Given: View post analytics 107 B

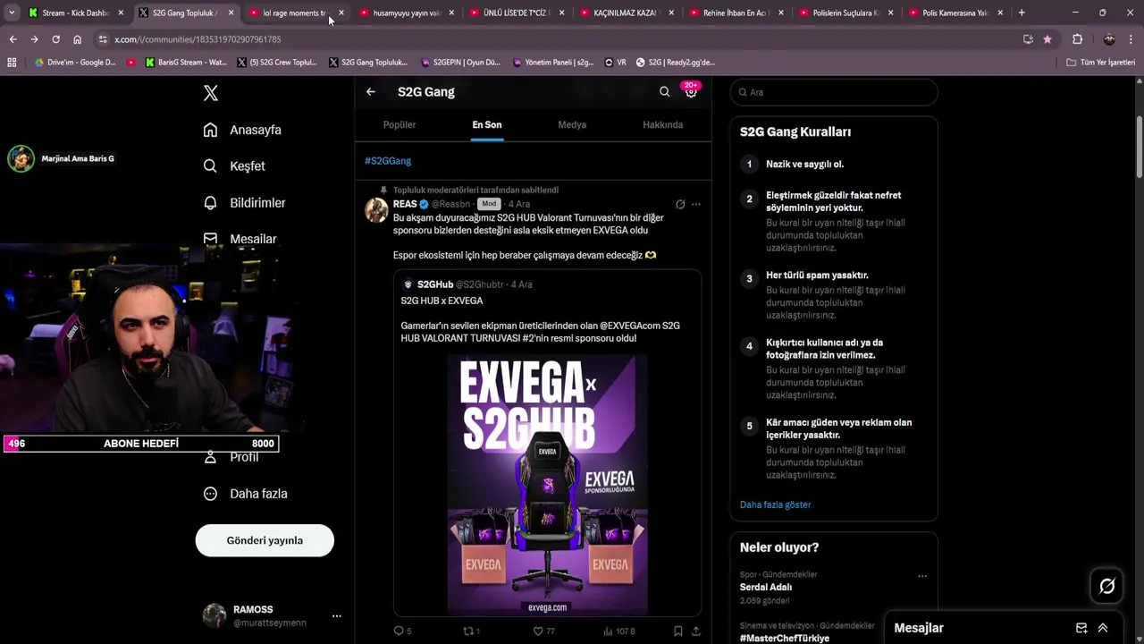Looking at the screenshot, I should coord(618,631).
